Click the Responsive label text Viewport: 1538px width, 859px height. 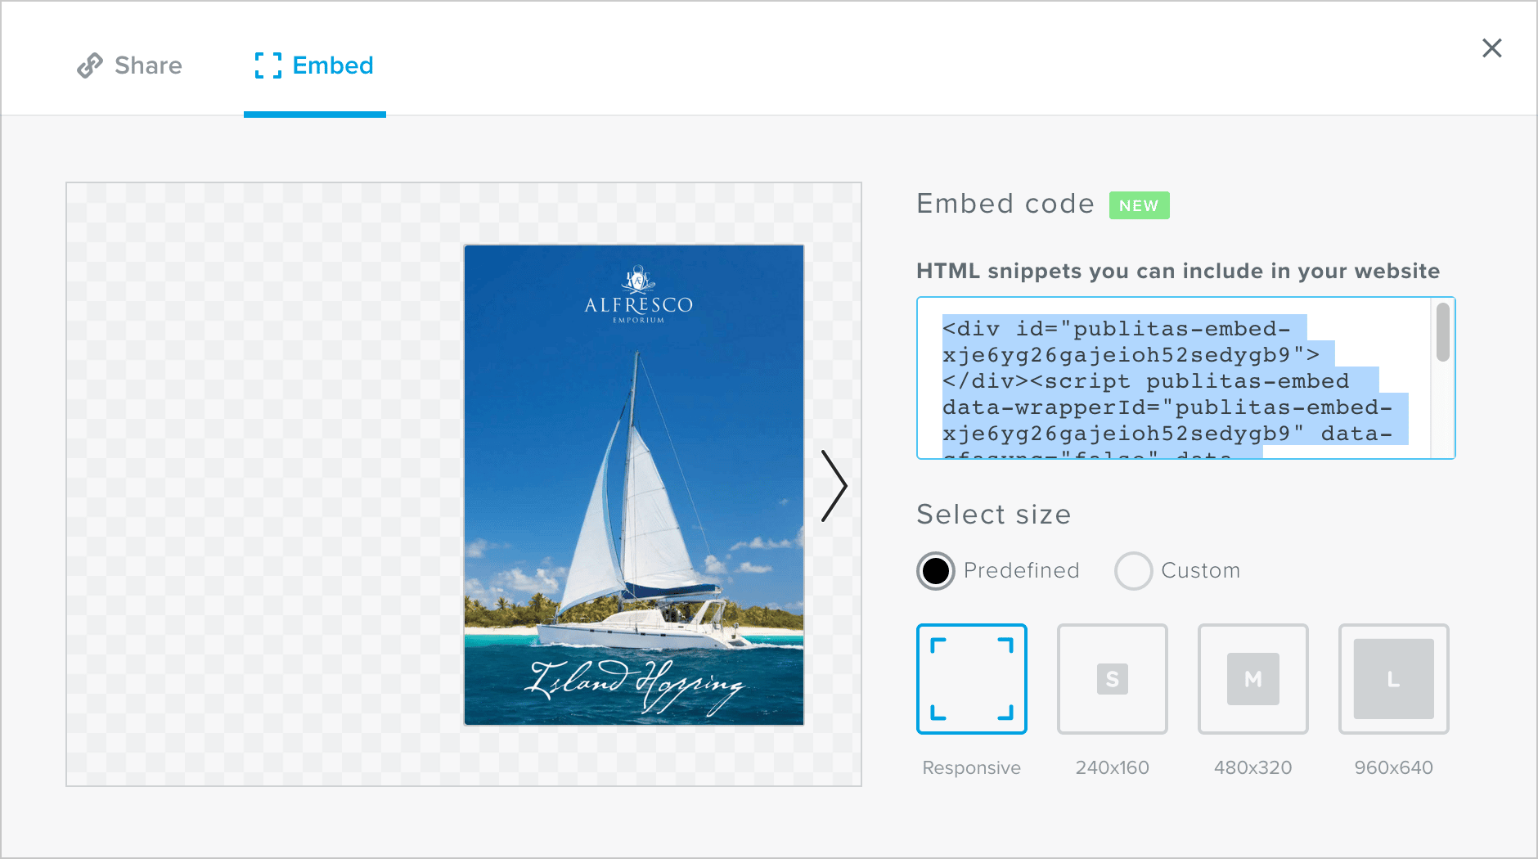click(x=971, y=767)
